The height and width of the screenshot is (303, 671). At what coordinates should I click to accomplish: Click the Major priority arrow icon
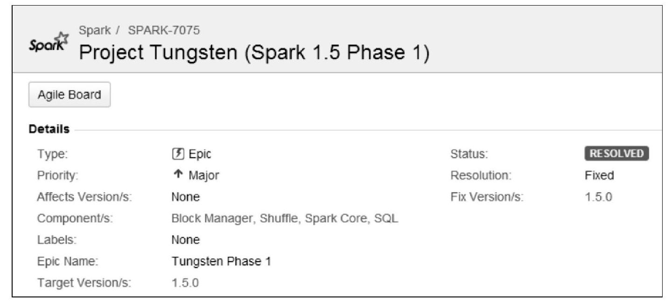coord(178,175)
